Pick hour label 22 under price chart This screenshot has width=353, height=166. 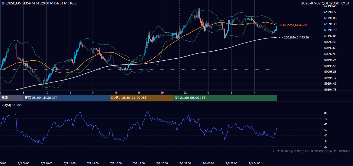coord(185,92)
